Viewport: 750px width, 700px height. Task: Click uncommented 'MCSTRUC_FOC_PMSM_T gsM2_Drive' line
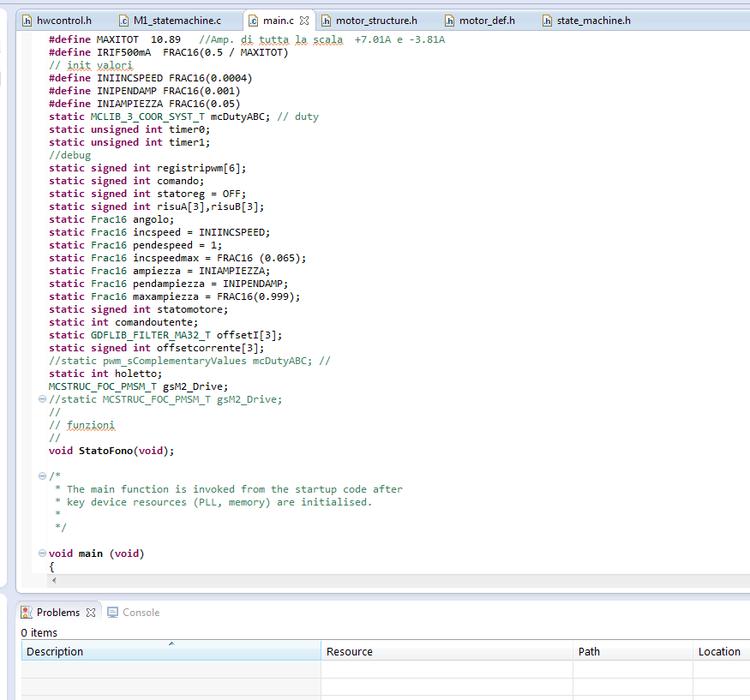139,386
